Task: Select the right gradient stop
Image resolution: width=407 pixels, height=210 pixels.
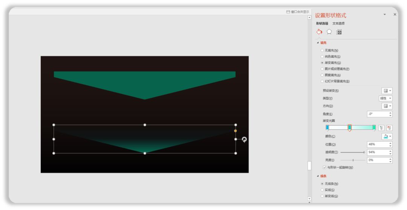Action: tap(374, 128)
